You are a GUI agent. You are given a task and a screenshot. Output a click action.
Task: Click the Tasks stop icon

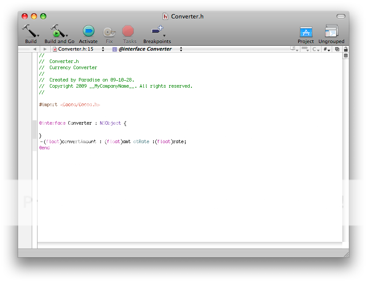coord(128,31)
